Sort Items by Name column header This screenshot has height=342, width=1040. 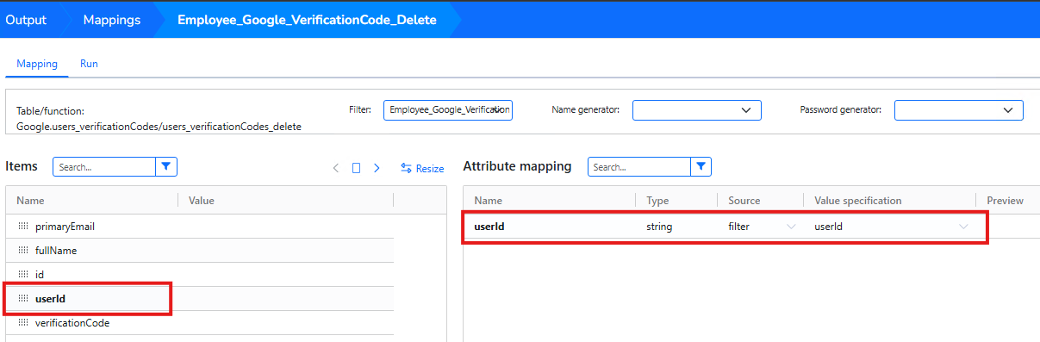point(30,201)
